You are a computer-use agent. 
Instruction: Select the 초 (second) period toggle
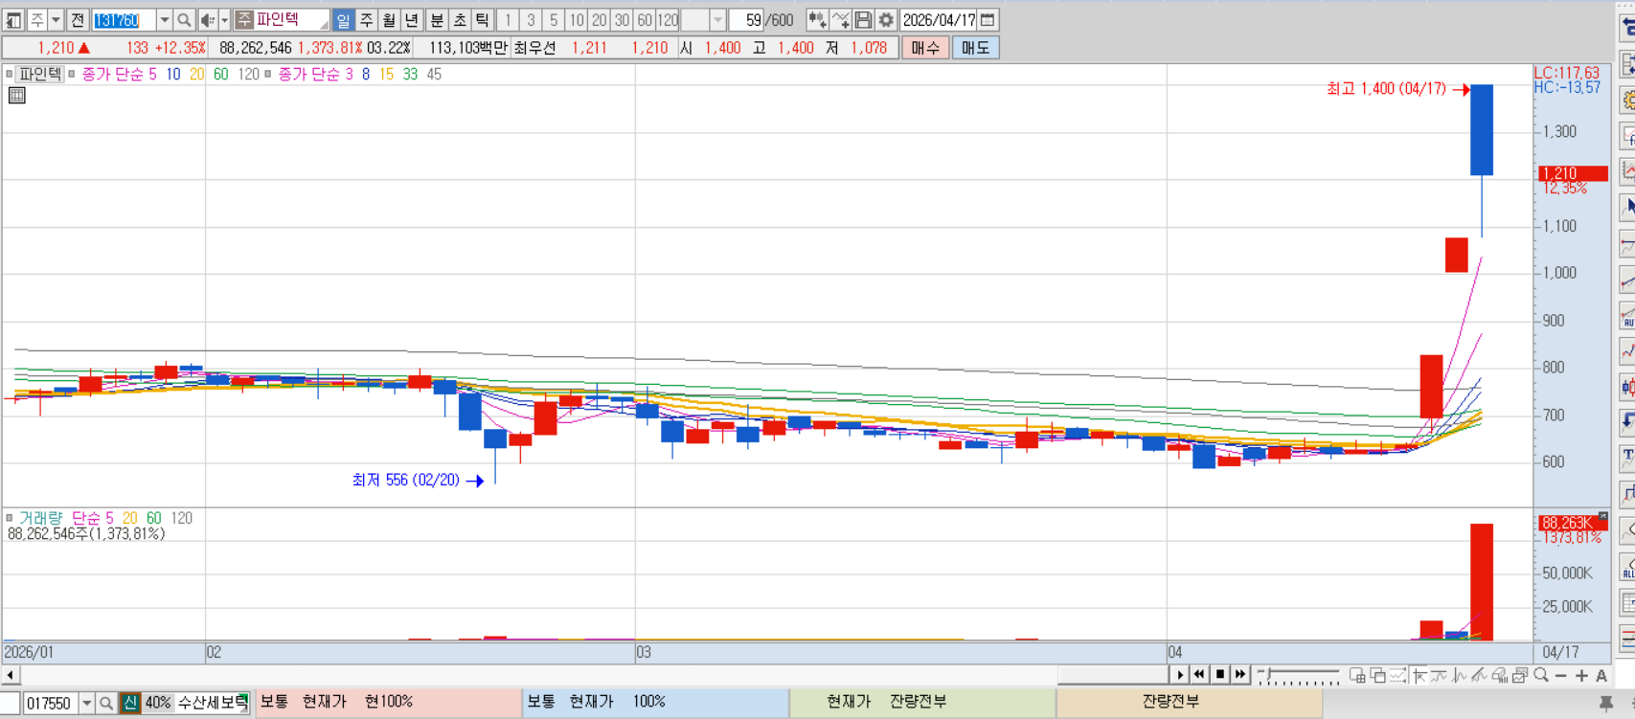click(x=460, y=20)
